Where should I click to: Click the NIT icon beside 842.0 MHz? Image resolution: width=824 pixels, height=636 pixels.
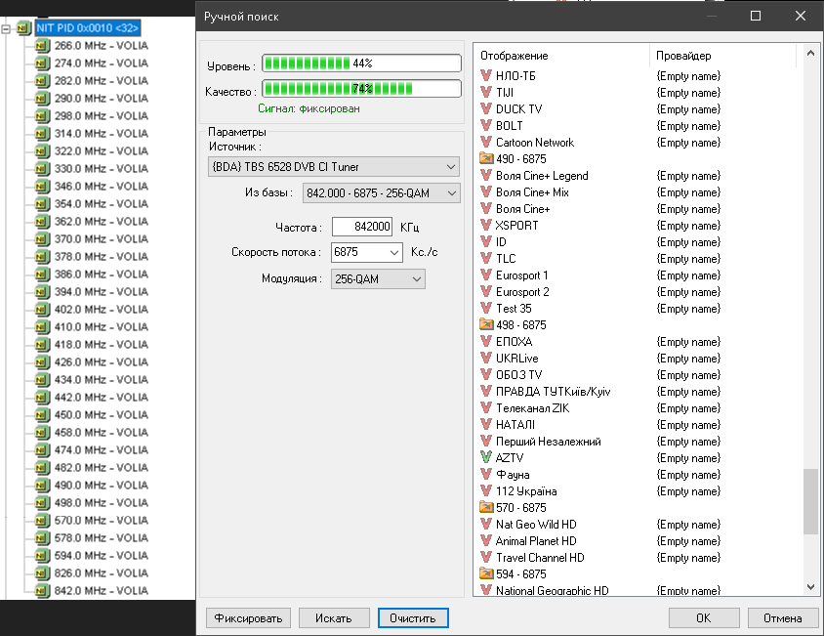(42, 591)
